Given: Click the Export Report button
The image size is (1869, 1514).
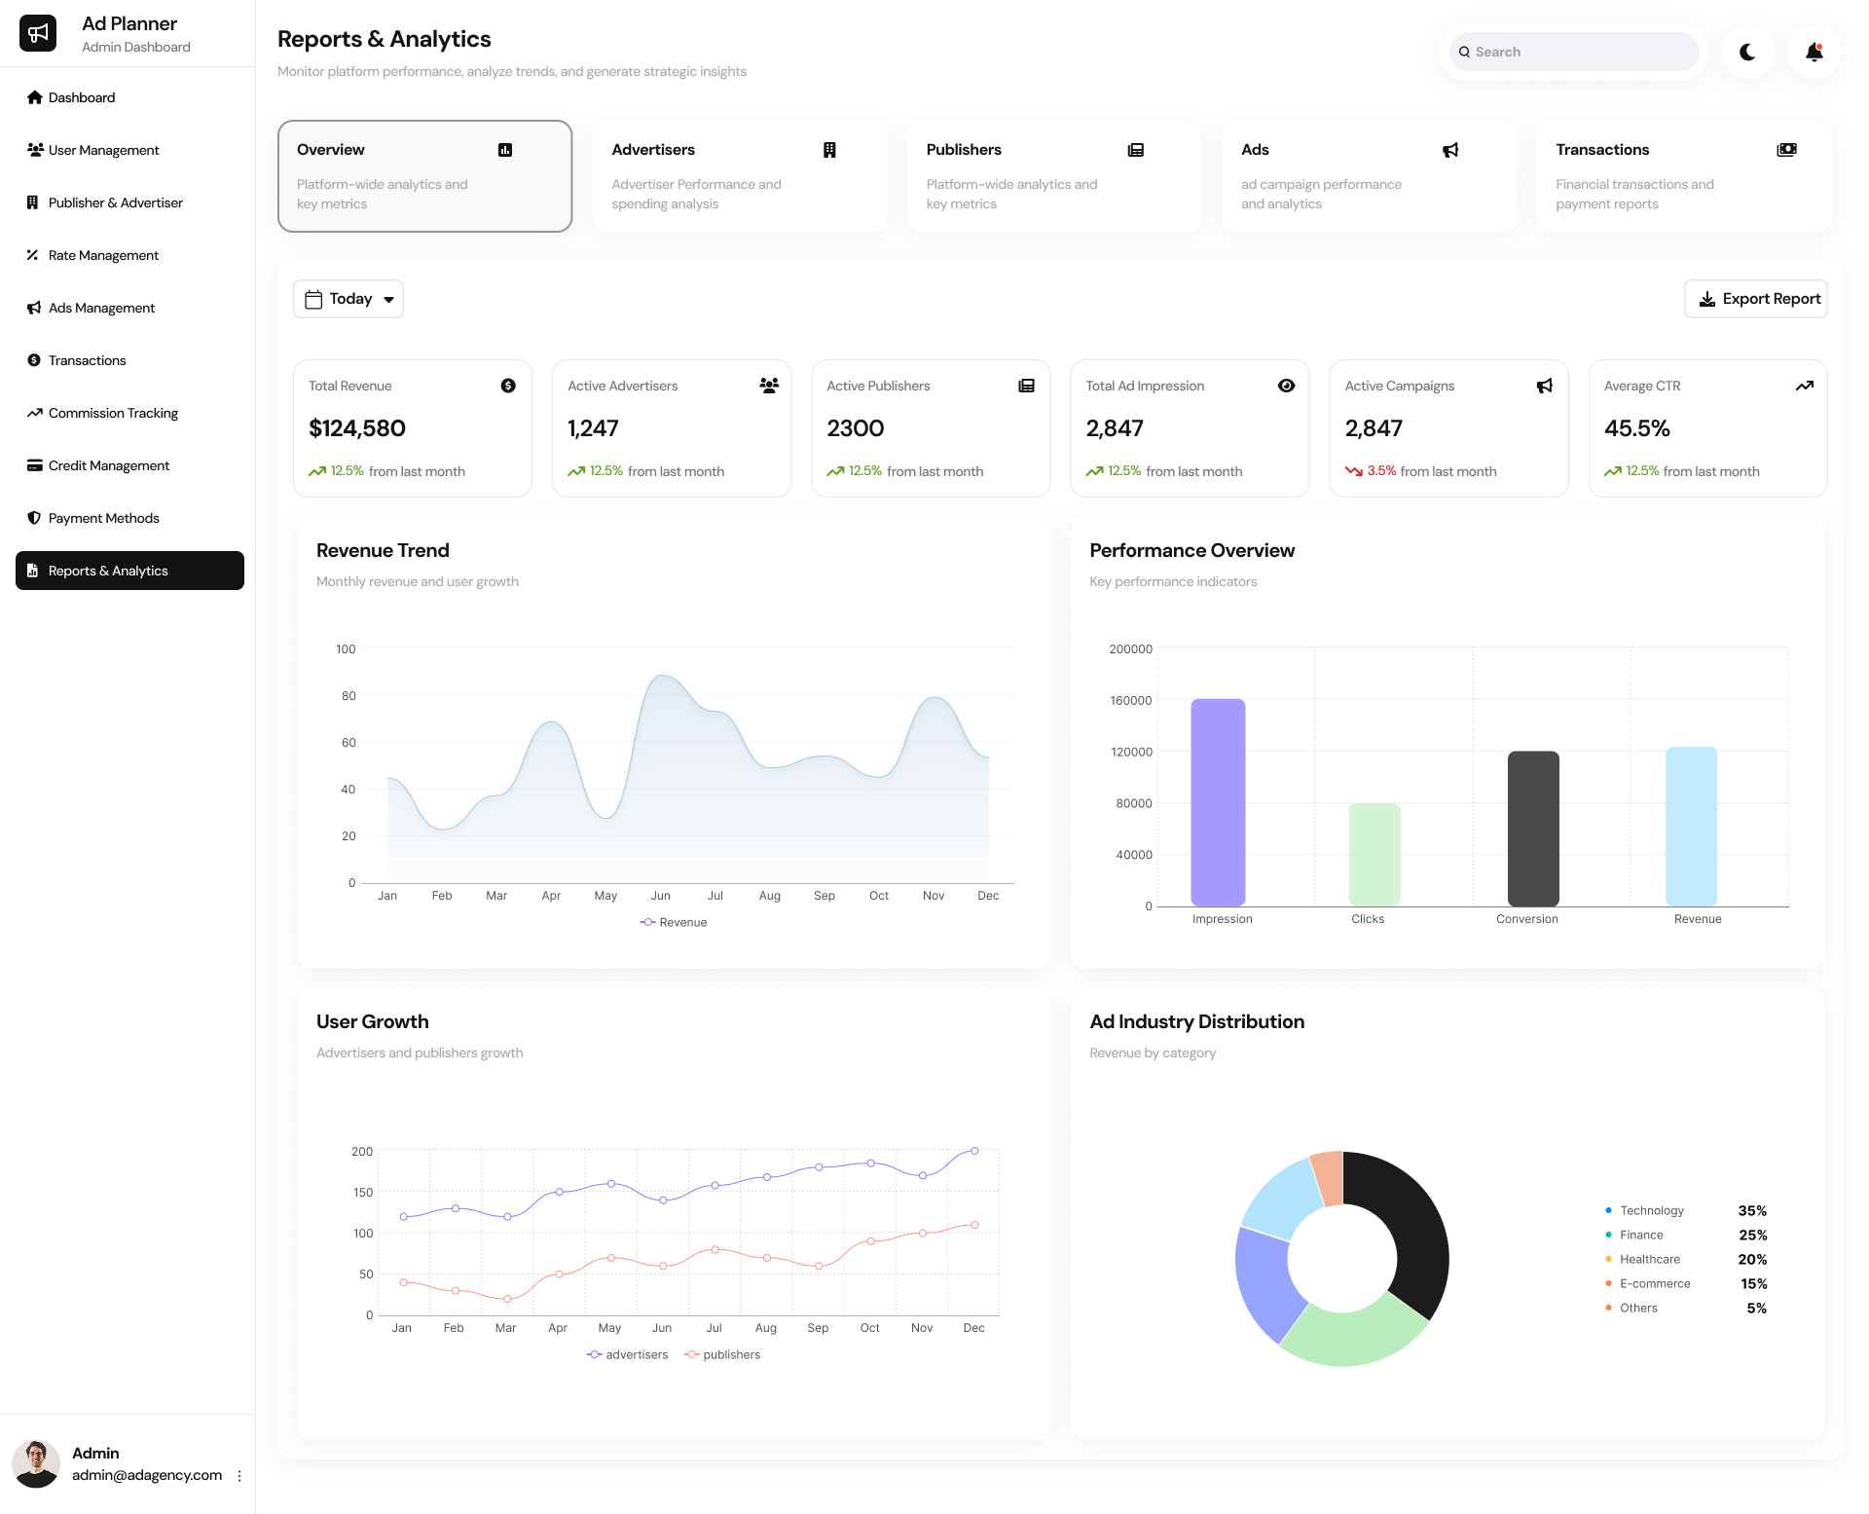Looking at the screenshot, I should (x=1756, y=299).
